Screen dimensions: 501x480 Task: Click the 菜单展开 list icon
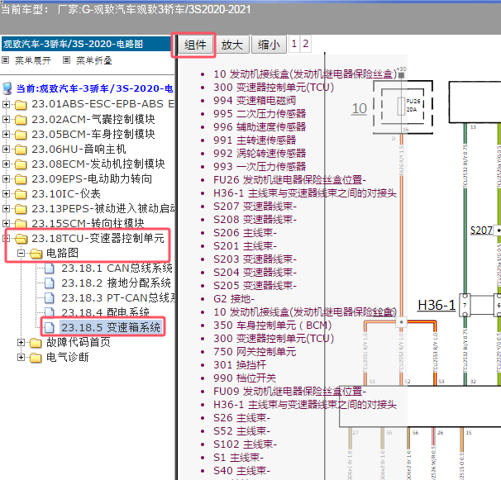[x=6, y=60]
